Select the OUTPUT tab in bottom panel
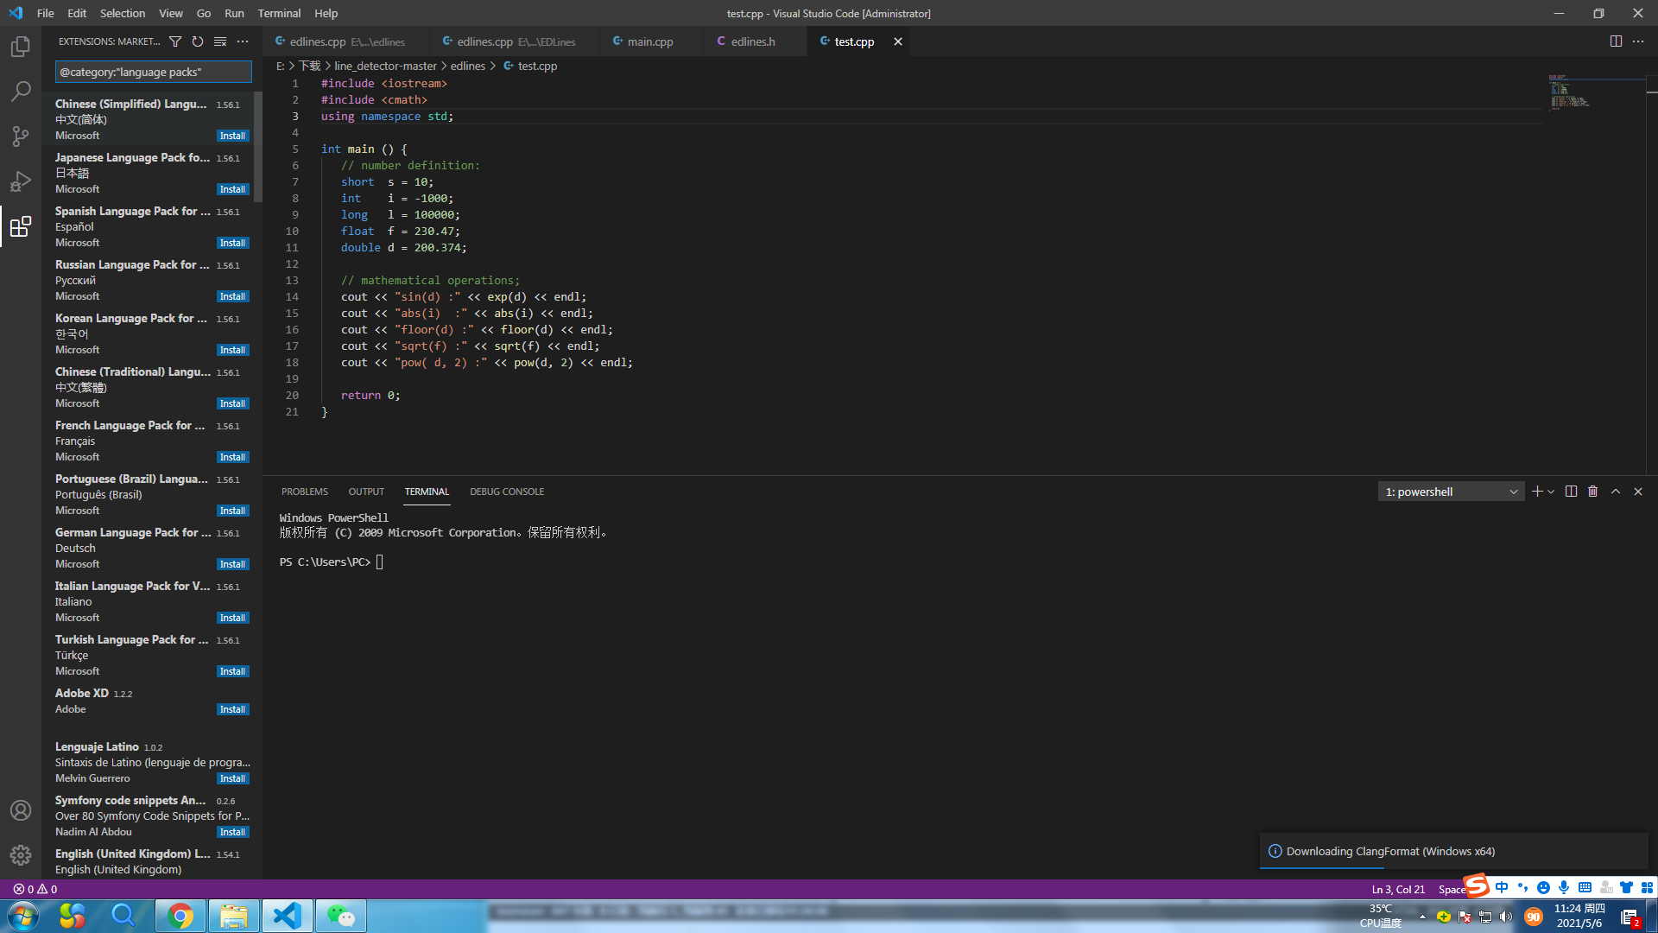The image size is (1658, 933). pyautogui.click(x=367, y=491)
